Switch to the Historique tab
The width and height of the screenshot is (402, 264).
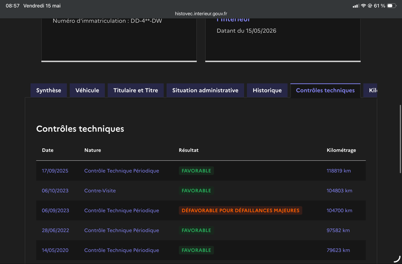coord(267,91)
